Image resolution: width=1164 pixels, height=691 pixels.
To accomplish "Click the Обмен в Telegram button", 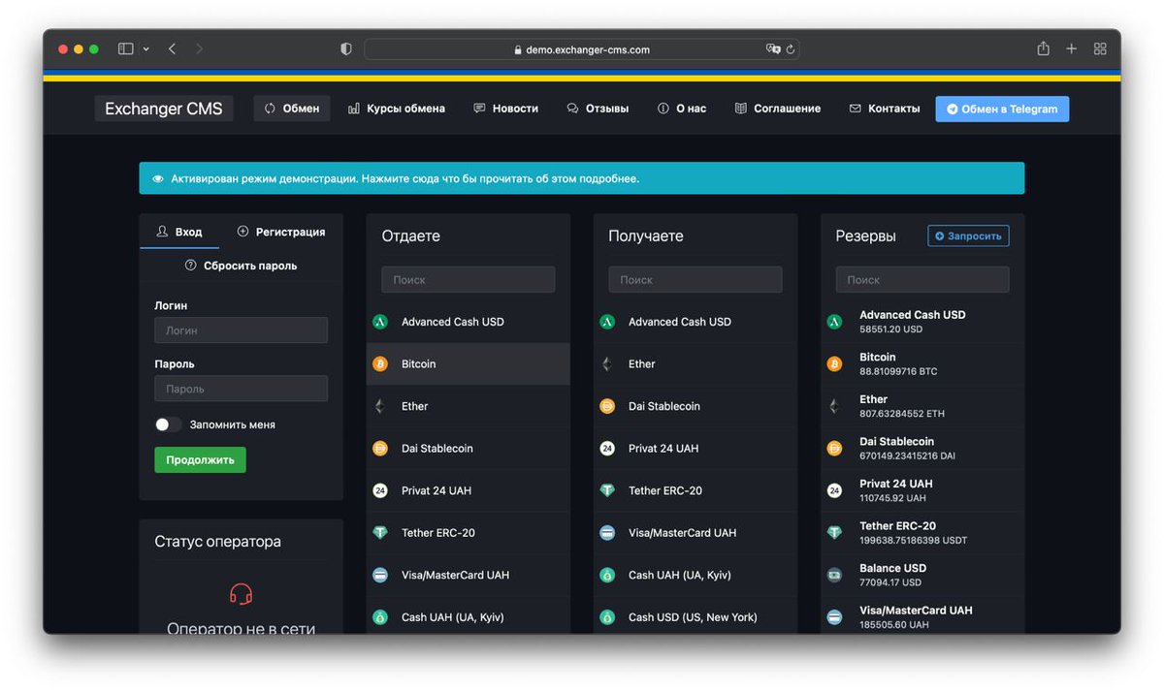I will point(1002,109).
